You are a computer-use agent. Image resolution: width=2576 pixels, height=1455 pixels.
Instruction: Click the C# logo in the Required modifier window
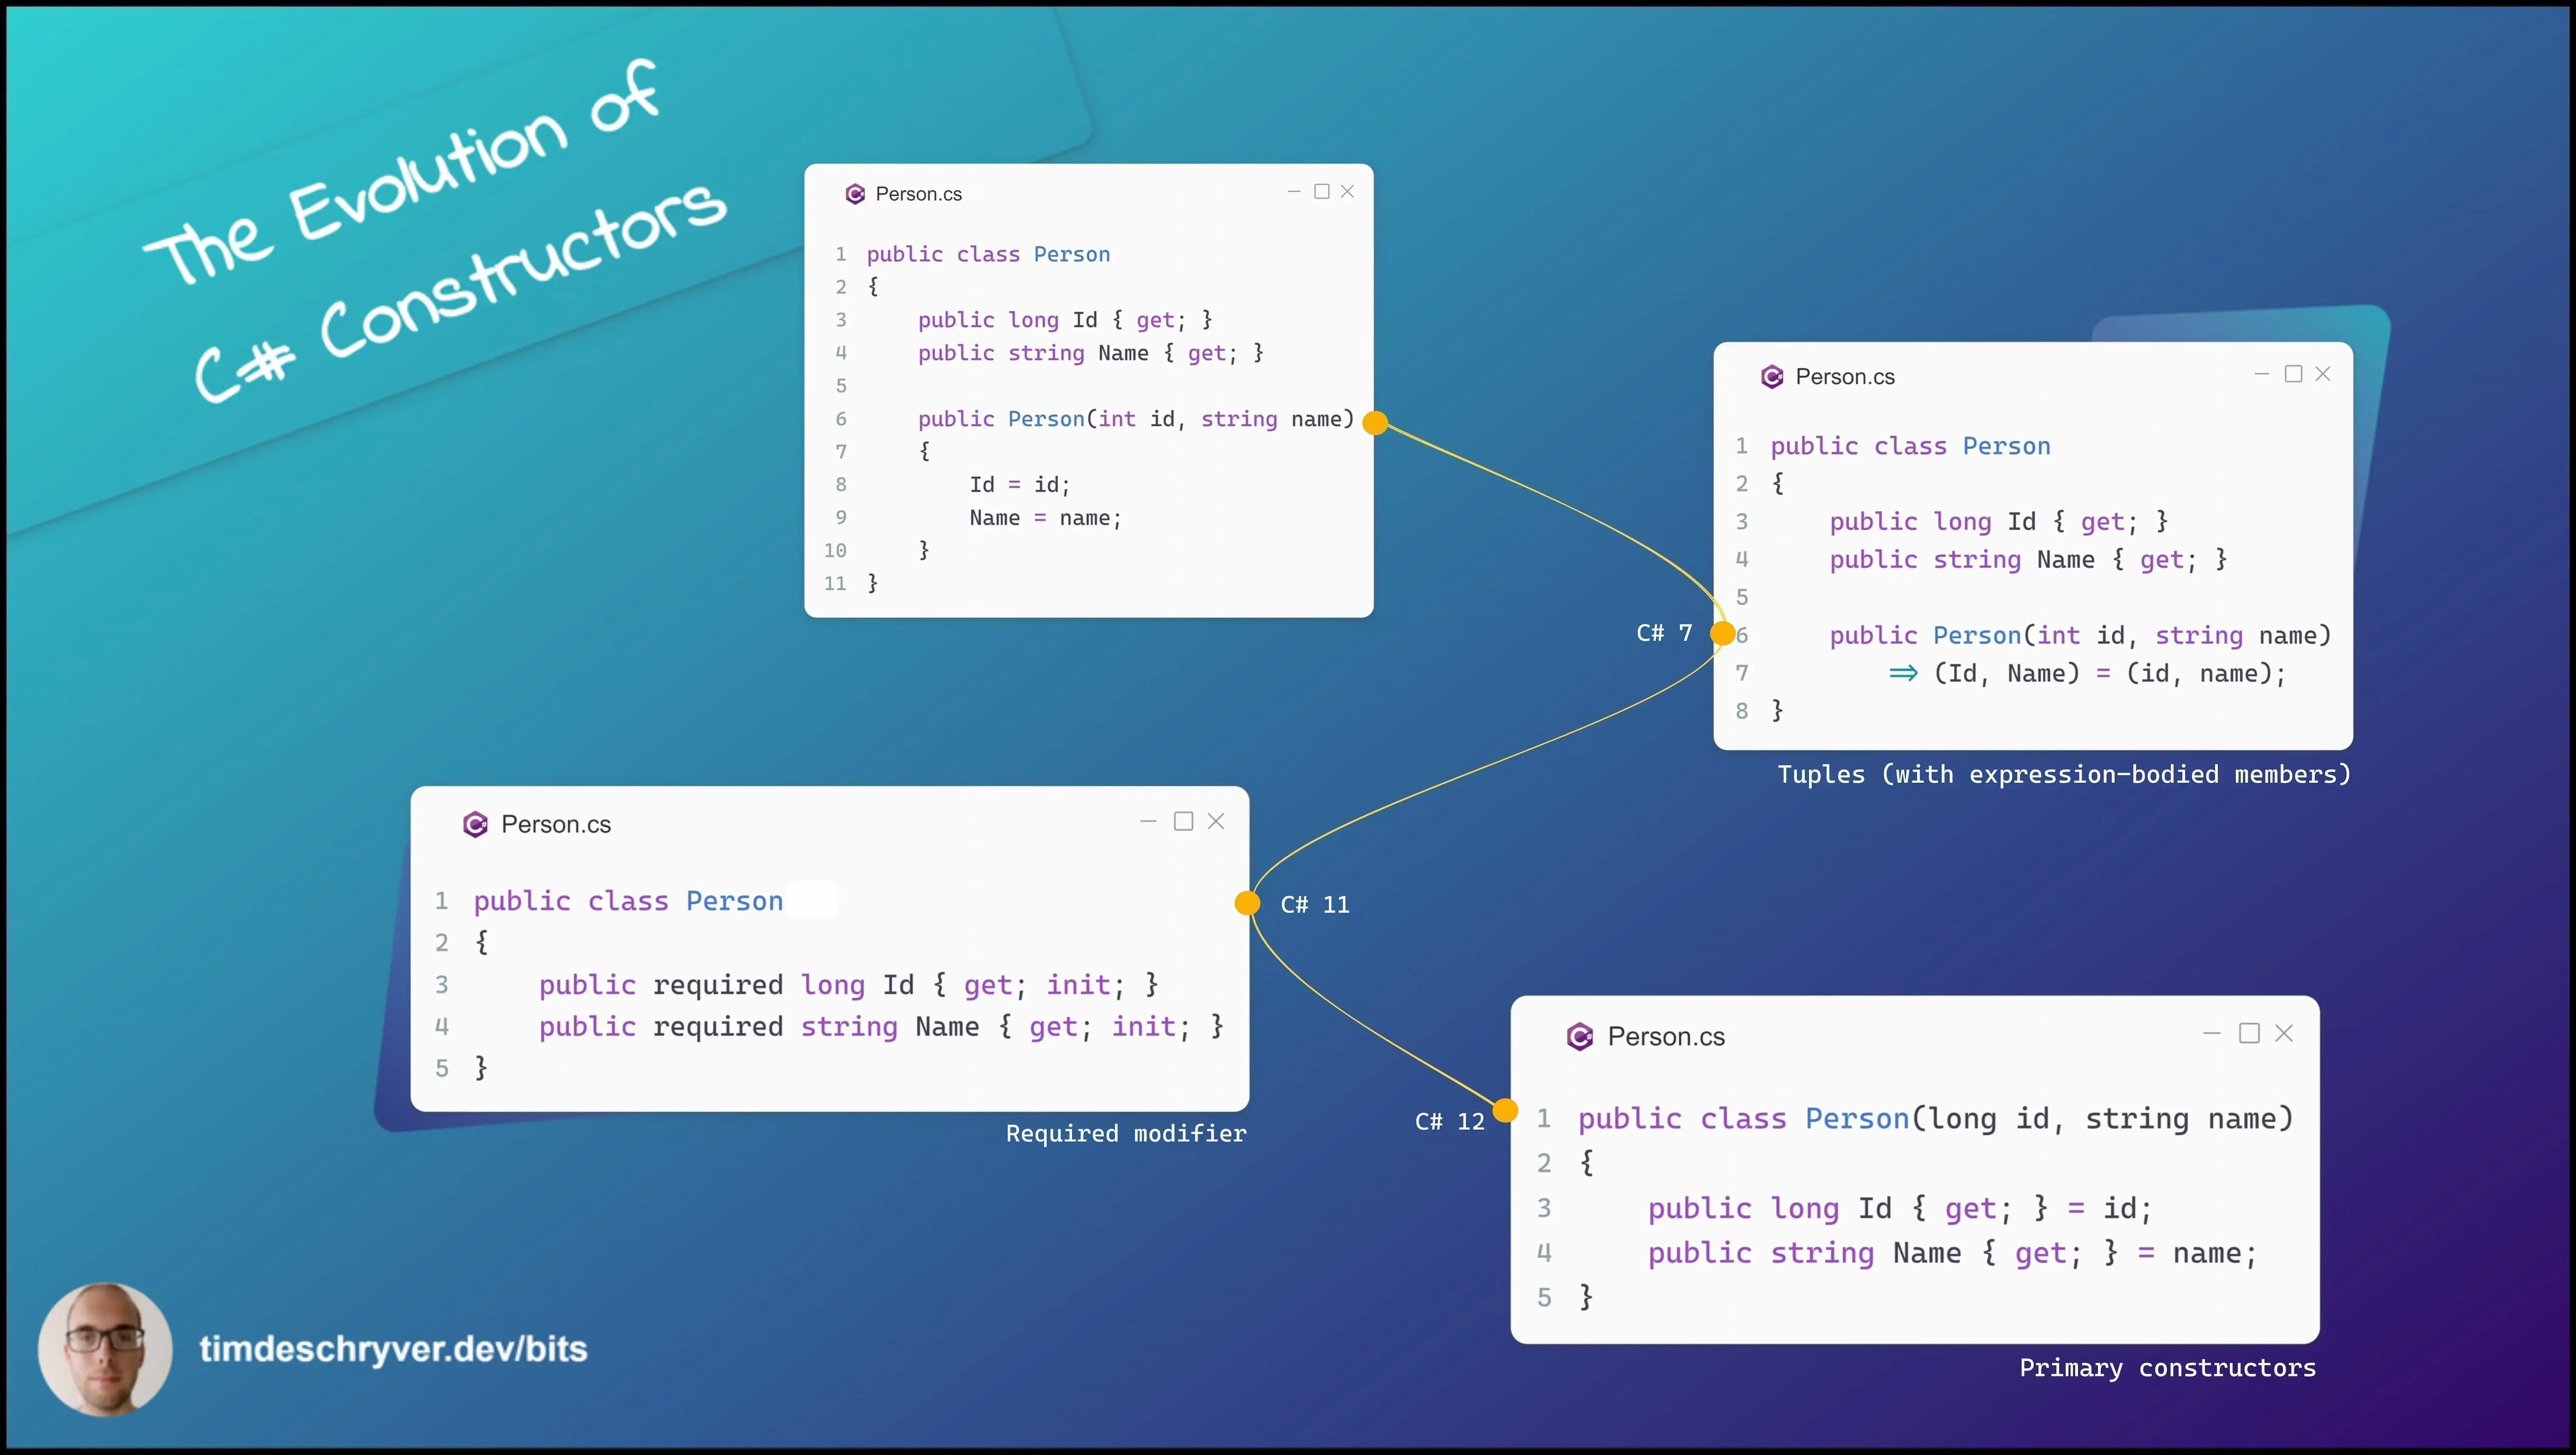pyautogui.click(x=475, y=824)
